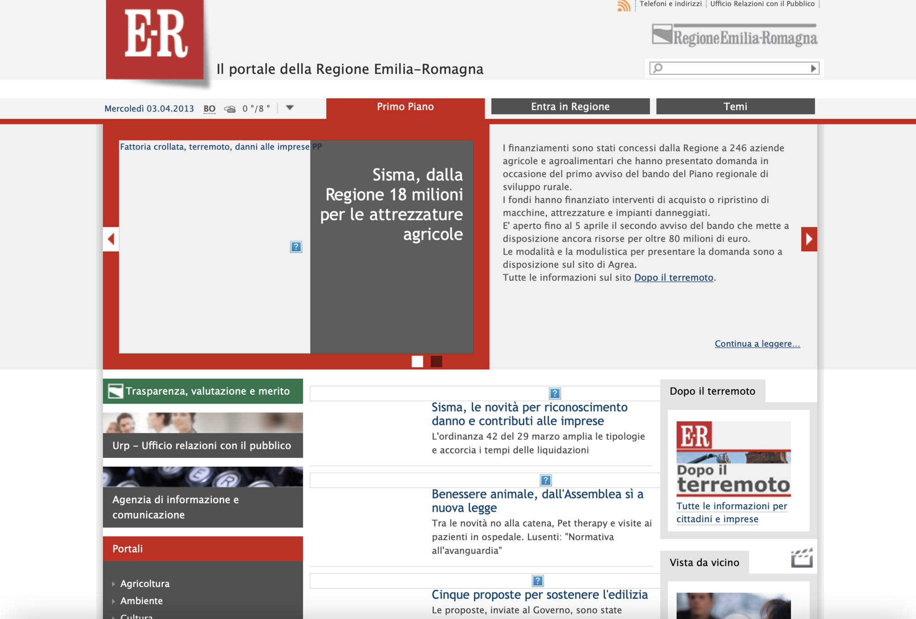The image size is (916, 619).
Task: Go to previous slide with left arrow
Action: click(x=111, y=239)
